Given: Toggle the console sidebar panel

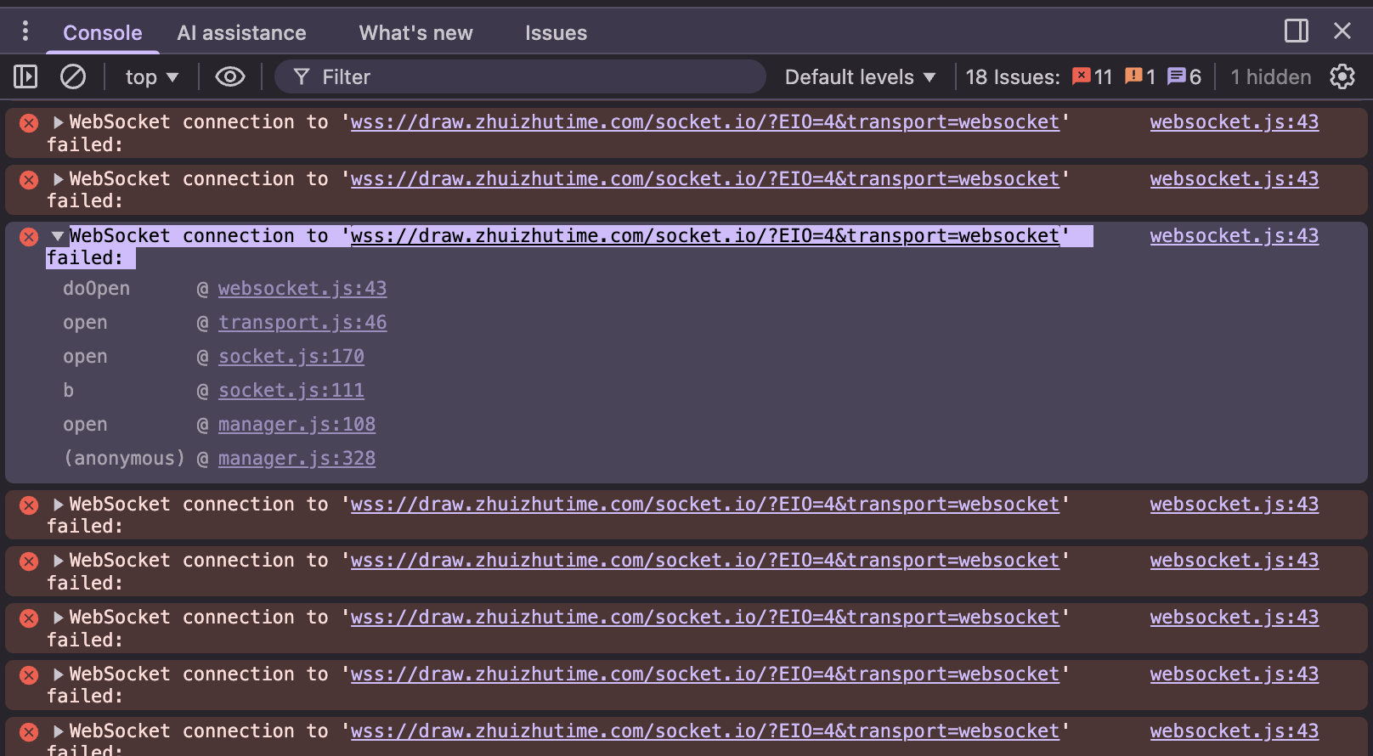Looking at the screenshot, I should click(x=25, y=77).
